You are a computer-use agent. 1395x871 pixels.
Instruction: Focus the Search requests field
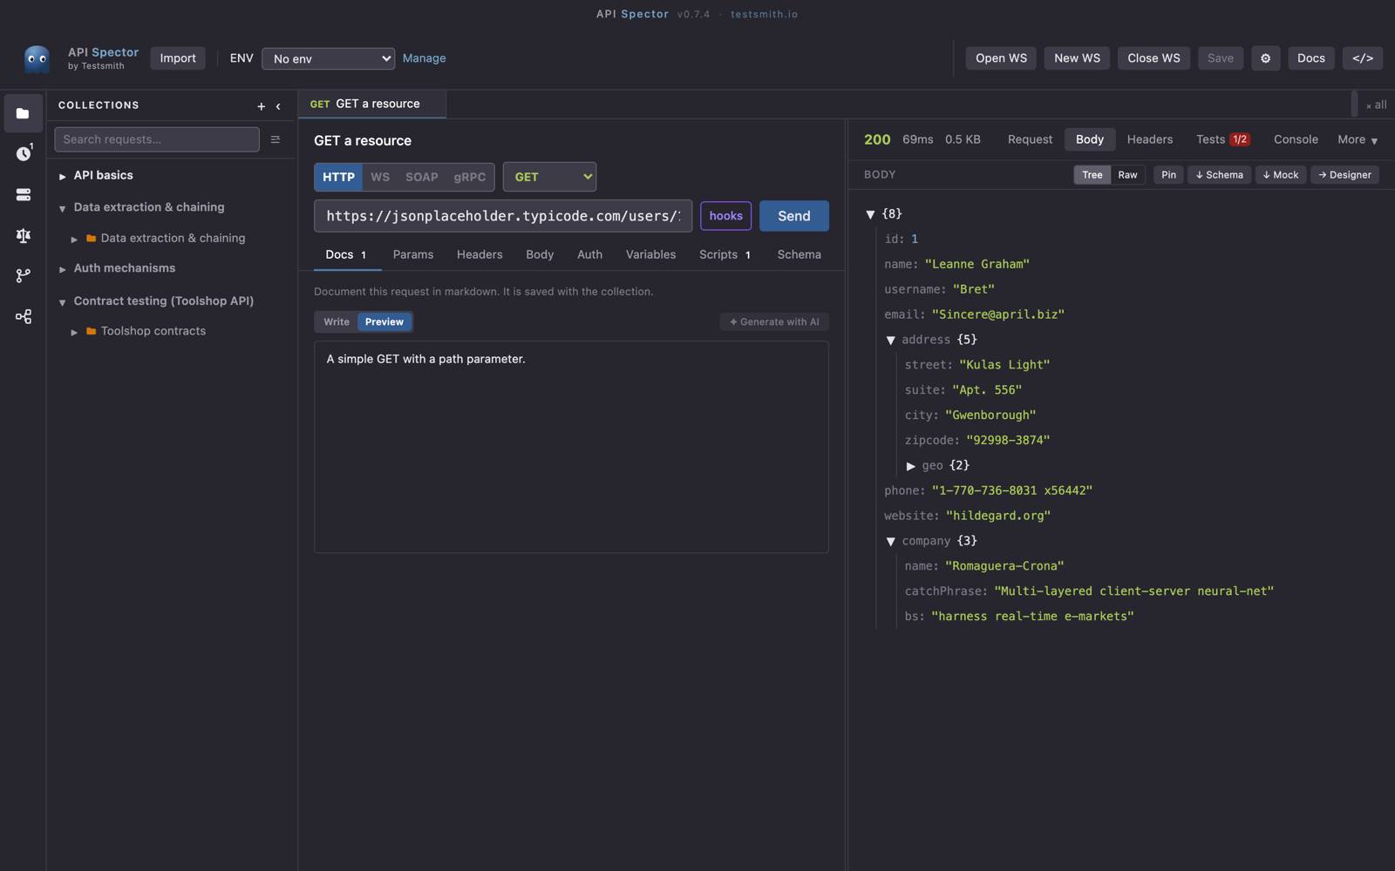157,139
